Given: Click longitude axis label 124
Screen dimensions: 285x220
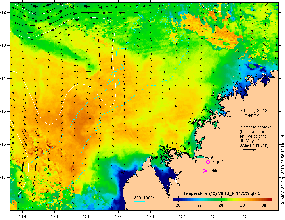Looking at the screenshot, I should click(x=182, y=216).
